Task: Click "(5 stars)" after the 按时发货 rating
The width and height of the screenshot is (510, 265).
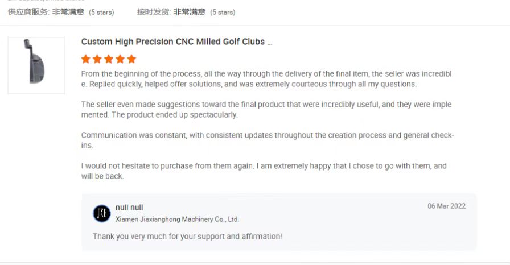Action: [x=223, y=12]
